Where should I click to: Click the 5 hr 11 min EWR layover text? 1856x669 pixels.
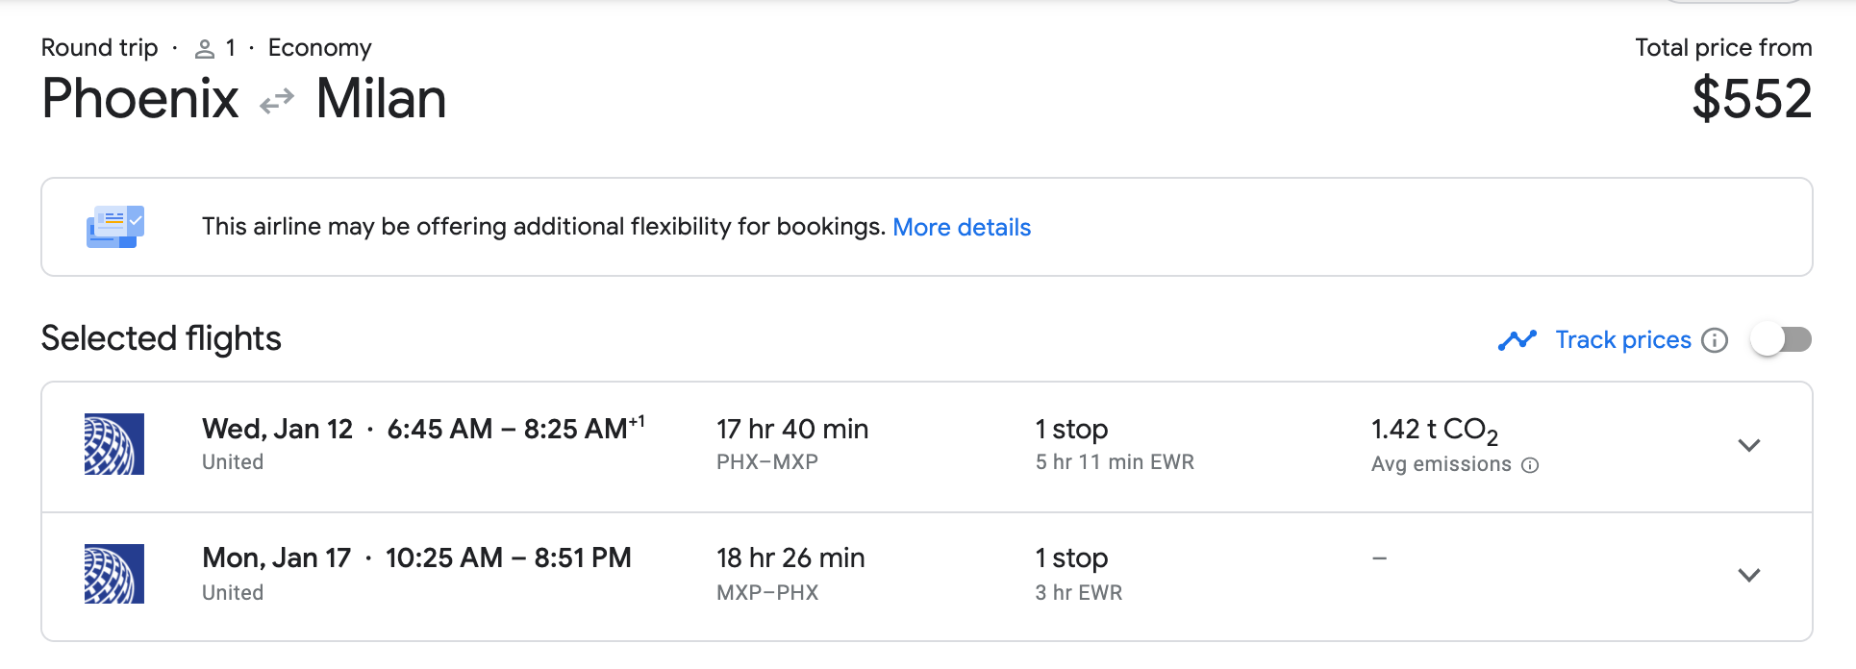1115,462
